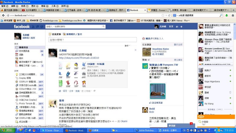Screen dimensions: 236x133
Task: Click the search magnifier in Firefox search box
Action: [221, 15]
